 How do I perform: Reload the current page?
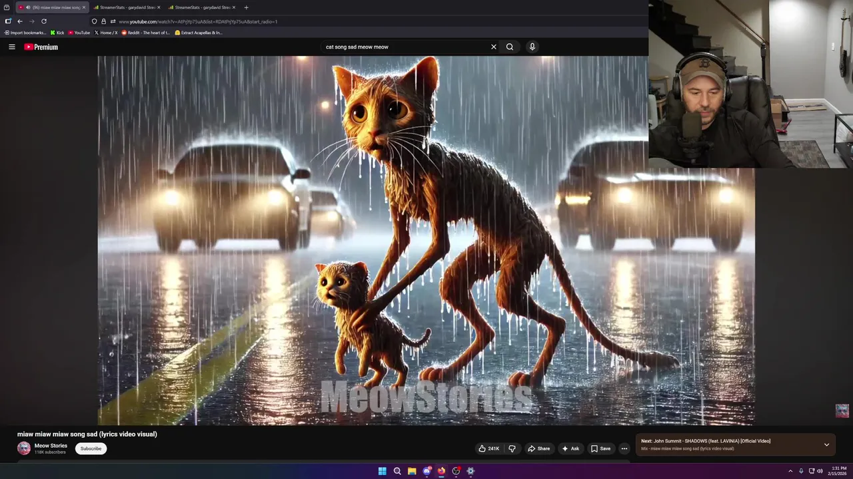(44, 21)
